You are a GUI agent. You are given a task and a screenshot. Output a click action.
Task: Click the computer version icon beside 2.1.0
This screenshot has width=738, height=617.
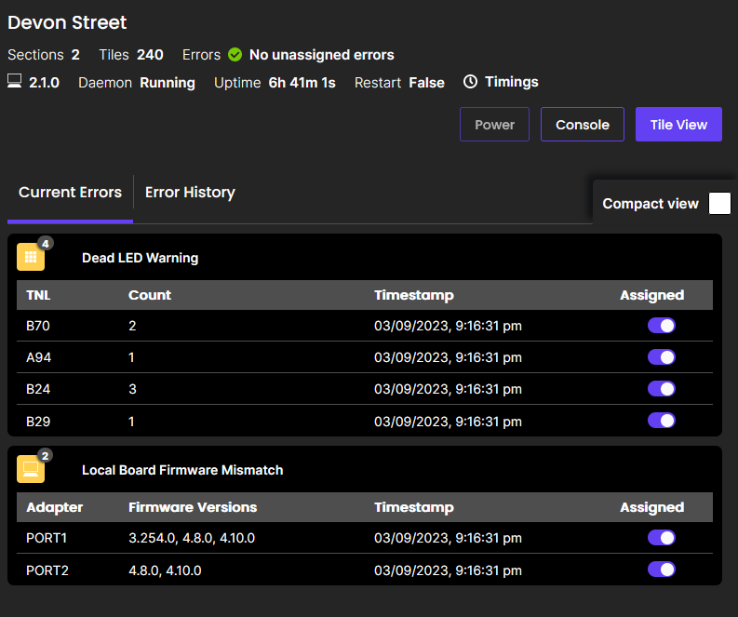pyautogui.click(x=15, y=82)
